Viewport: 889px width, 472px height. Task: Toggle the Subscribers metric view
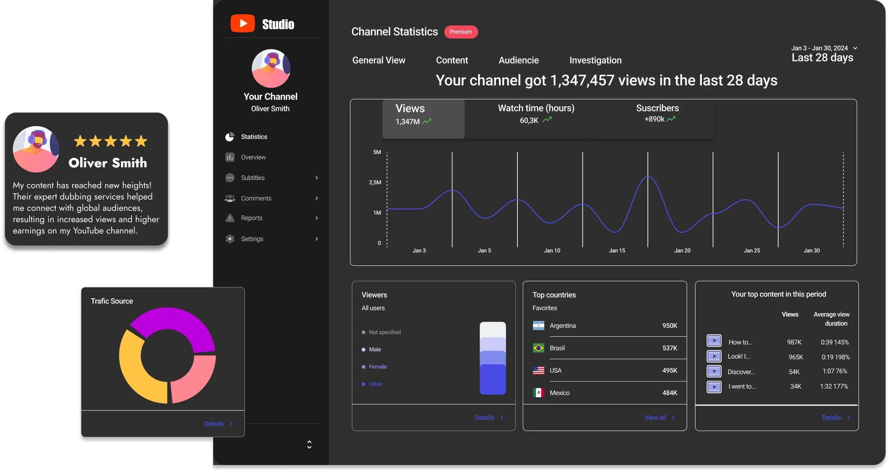[657, 115]
